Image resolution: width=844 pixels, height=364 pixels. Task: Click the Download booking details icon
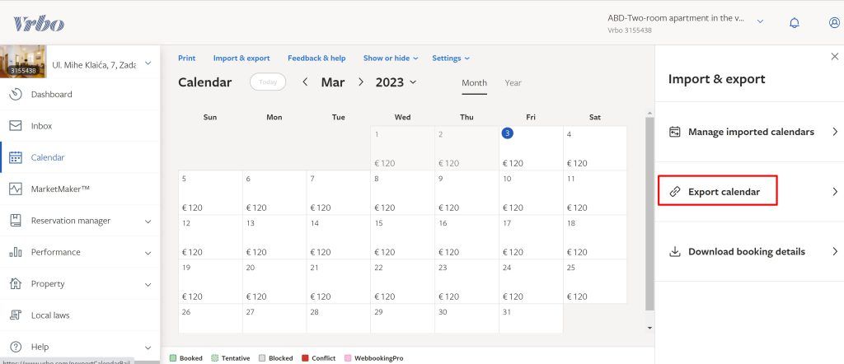point(675,252)
